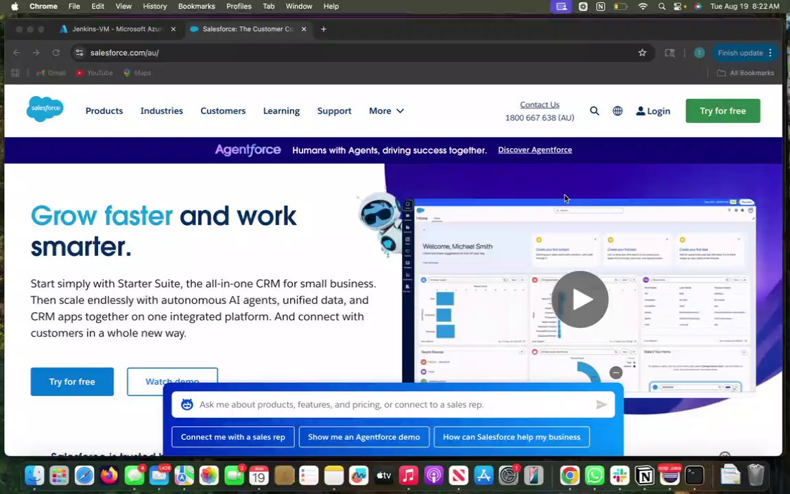Open Slack from the Dock
Image resolution: width=790 pixels, height=494 pixels.
pos(620,475)
